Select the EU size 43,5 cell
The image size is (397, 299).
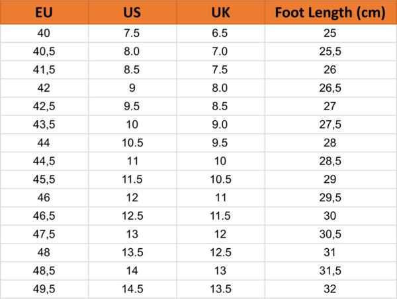(44, 124)
